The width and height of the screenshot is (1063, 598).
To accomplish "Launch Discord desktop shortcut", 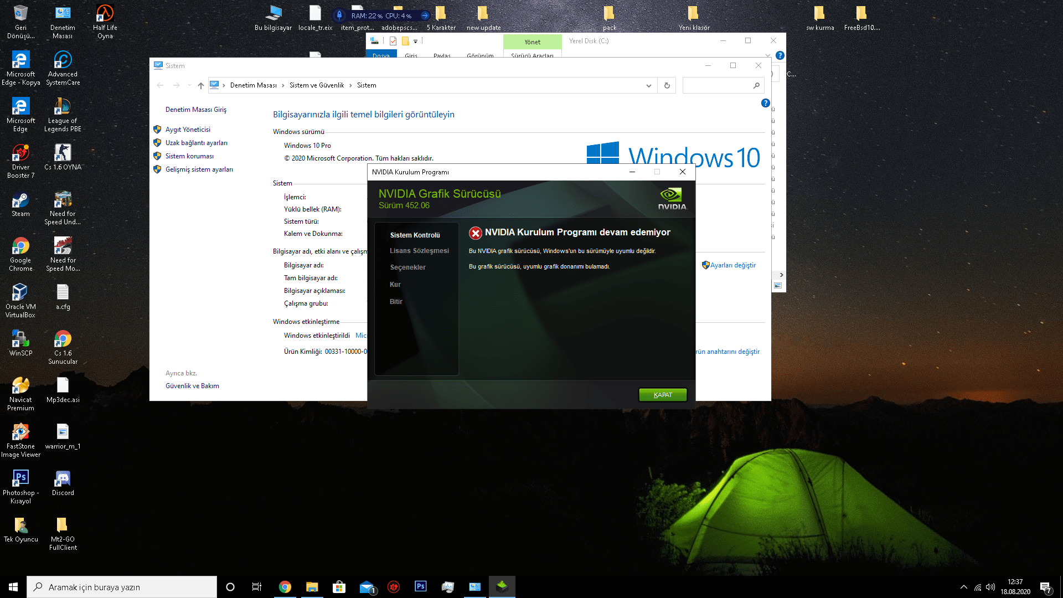I will 63,483.
